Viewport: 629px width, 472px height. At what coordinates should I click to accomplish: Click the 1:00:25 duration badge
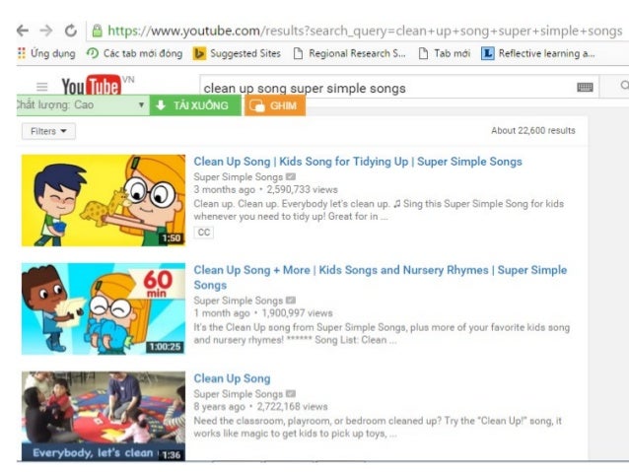tap(165, 347)
